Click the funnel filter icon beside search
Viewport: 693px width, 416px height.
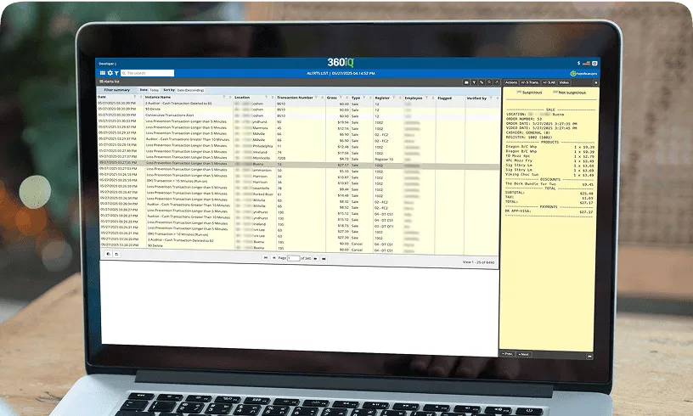tap(116, 73)
